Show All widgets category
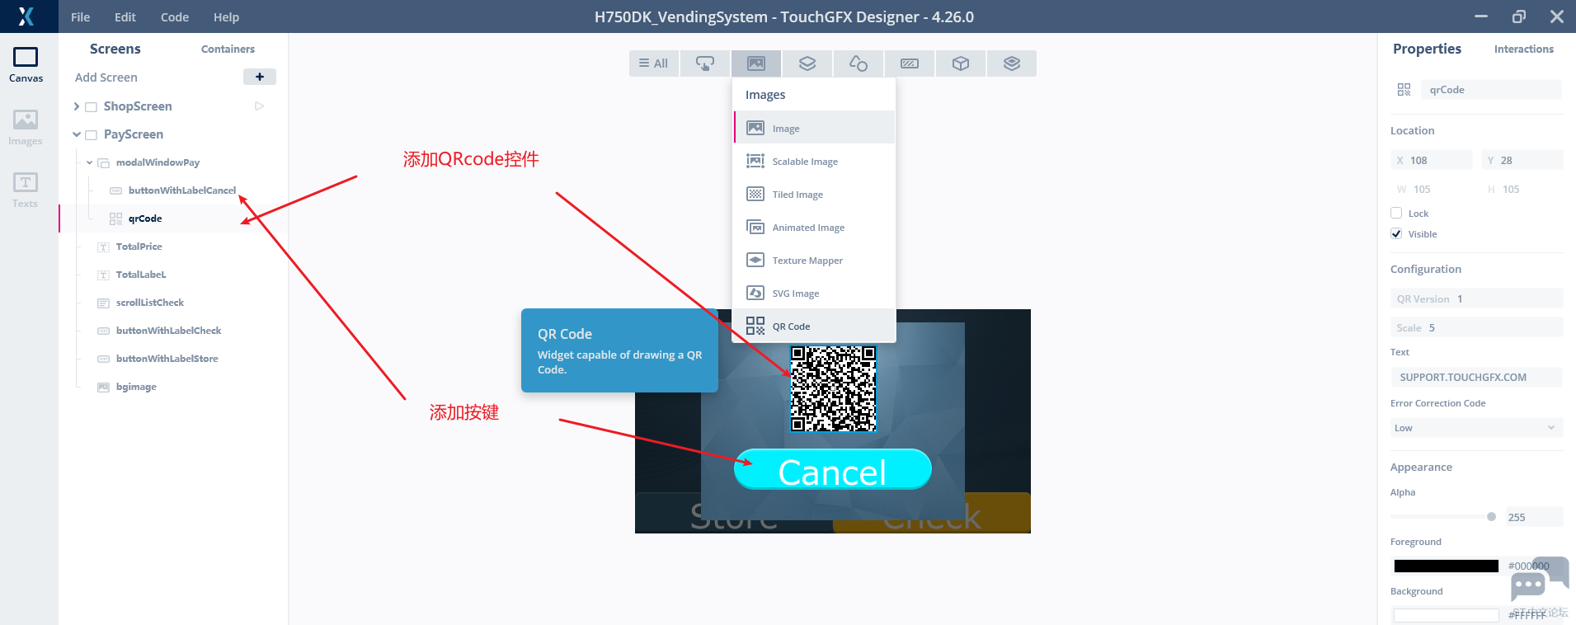The image size is (1576, 625). [x=654, y=63]
